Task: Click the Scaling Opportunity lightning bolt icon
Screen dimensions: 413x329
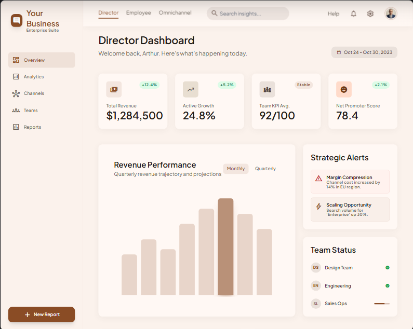Action: click(x=318, y=207)
